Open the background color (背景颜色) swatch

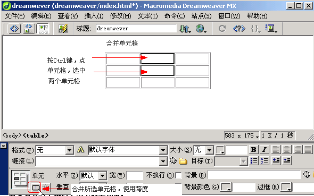click(226, 188)
